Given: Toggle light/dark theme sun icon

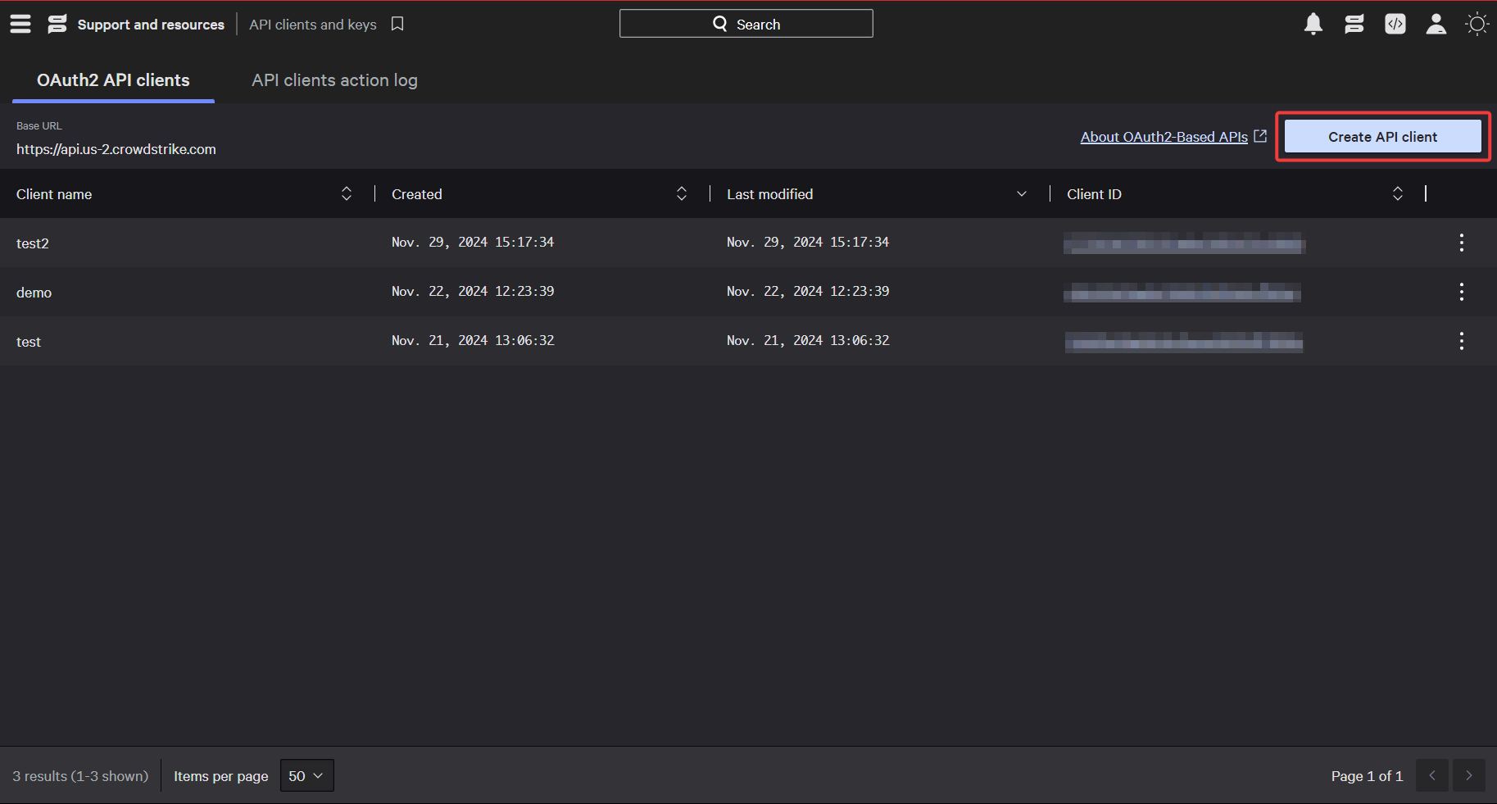Looking at the screenshot, I should [x=1477, y=25].
